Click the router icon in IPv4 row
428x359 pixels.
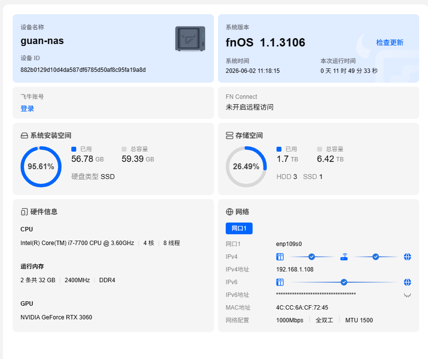point(344,257)
